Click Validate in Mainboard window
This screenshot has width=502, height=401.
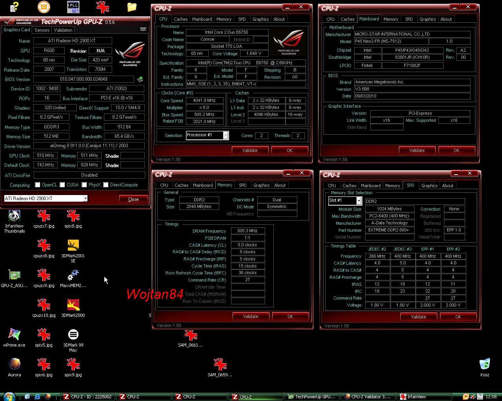417,150
